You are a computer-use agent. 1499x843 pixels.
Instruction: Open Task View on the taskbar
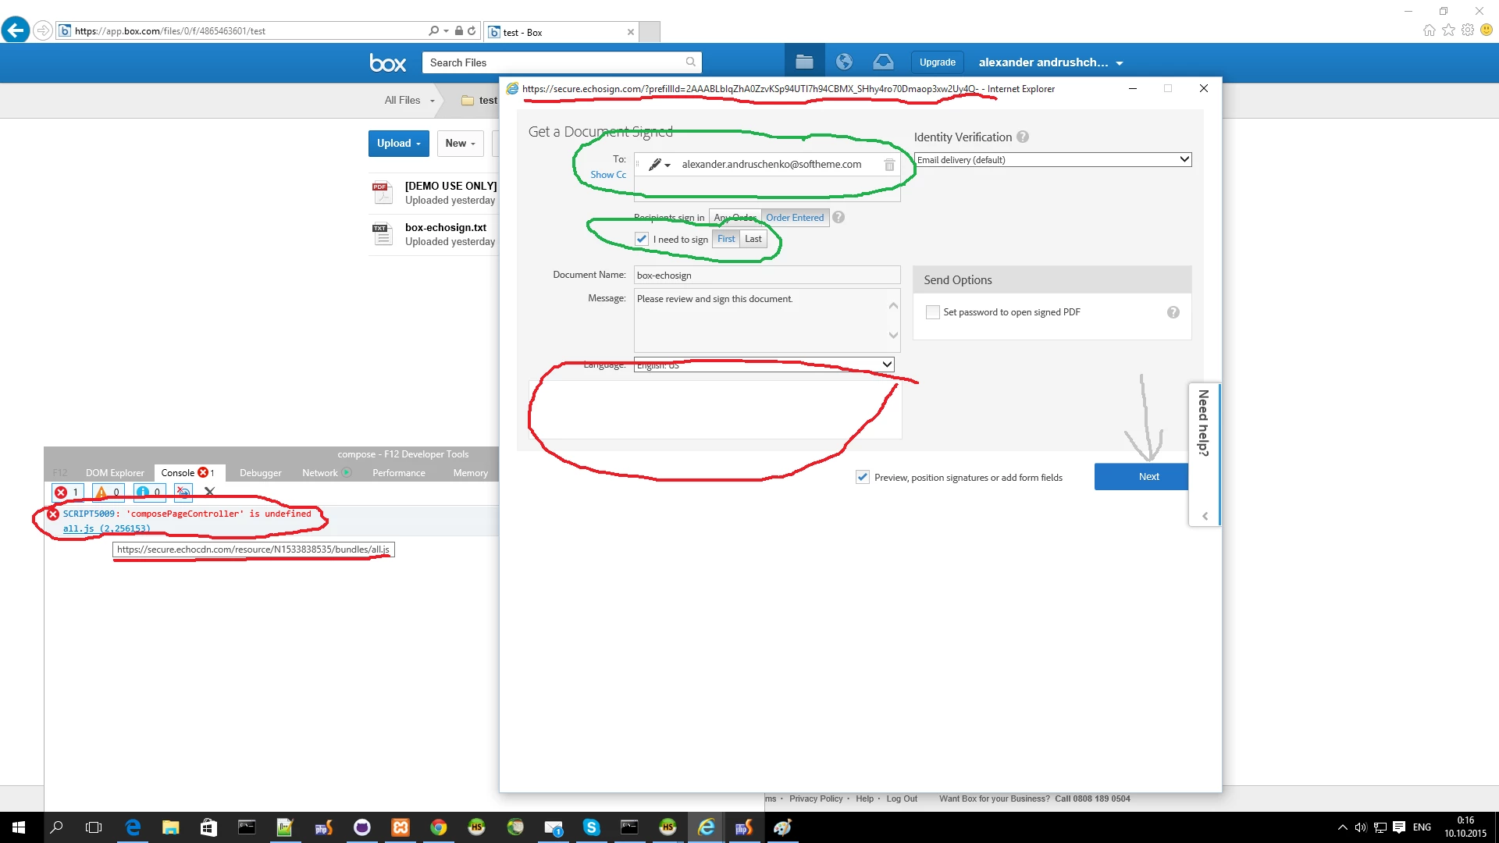point(94,827)
